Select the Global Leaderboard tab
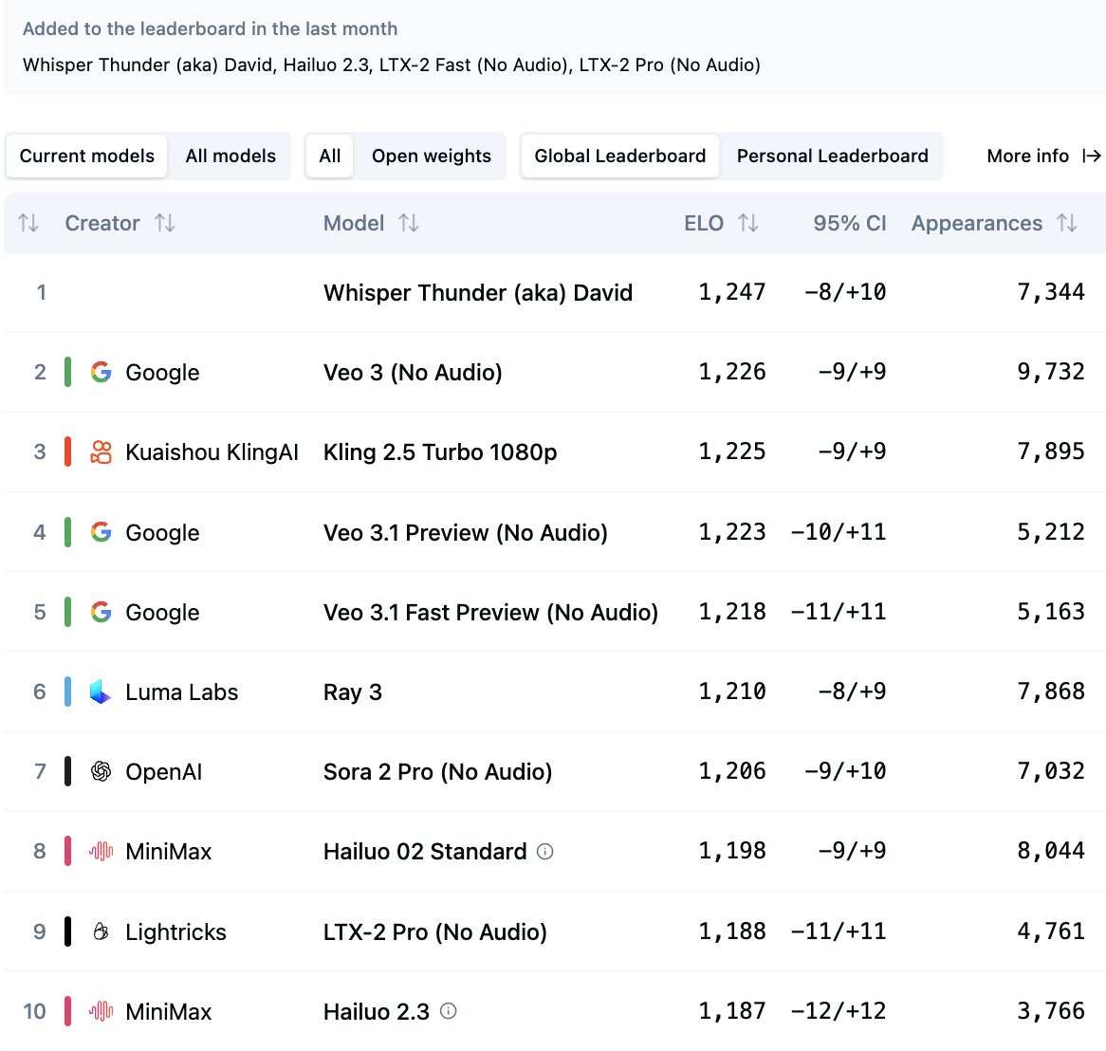The image size is (1106, 1051). 619,157
